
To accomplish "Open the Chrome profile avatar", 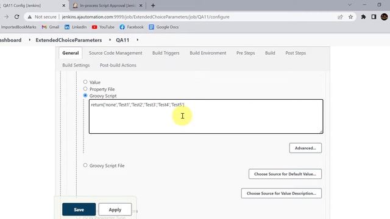I will [384, 17].
